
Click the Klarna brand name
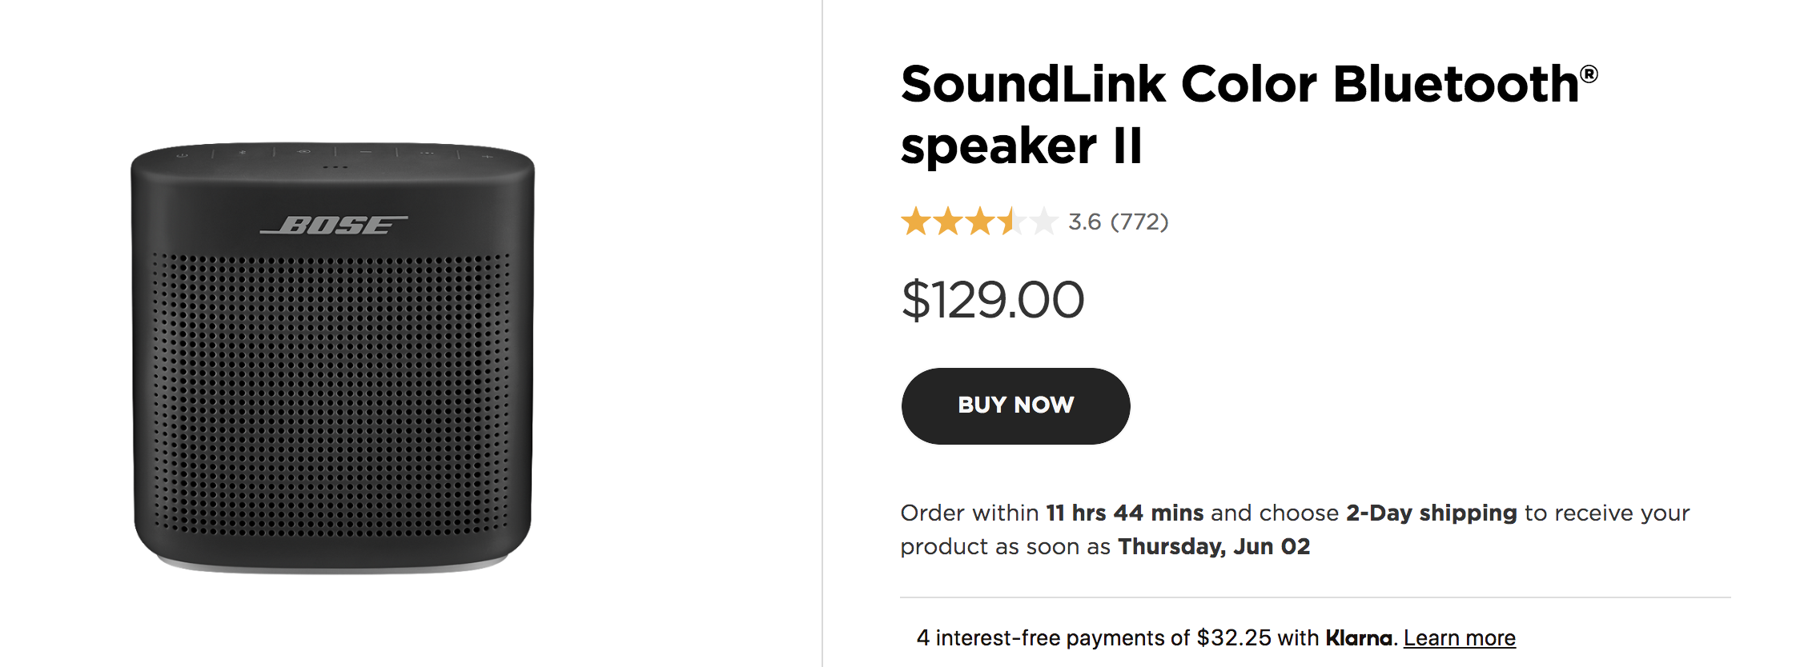point(1359,637)
